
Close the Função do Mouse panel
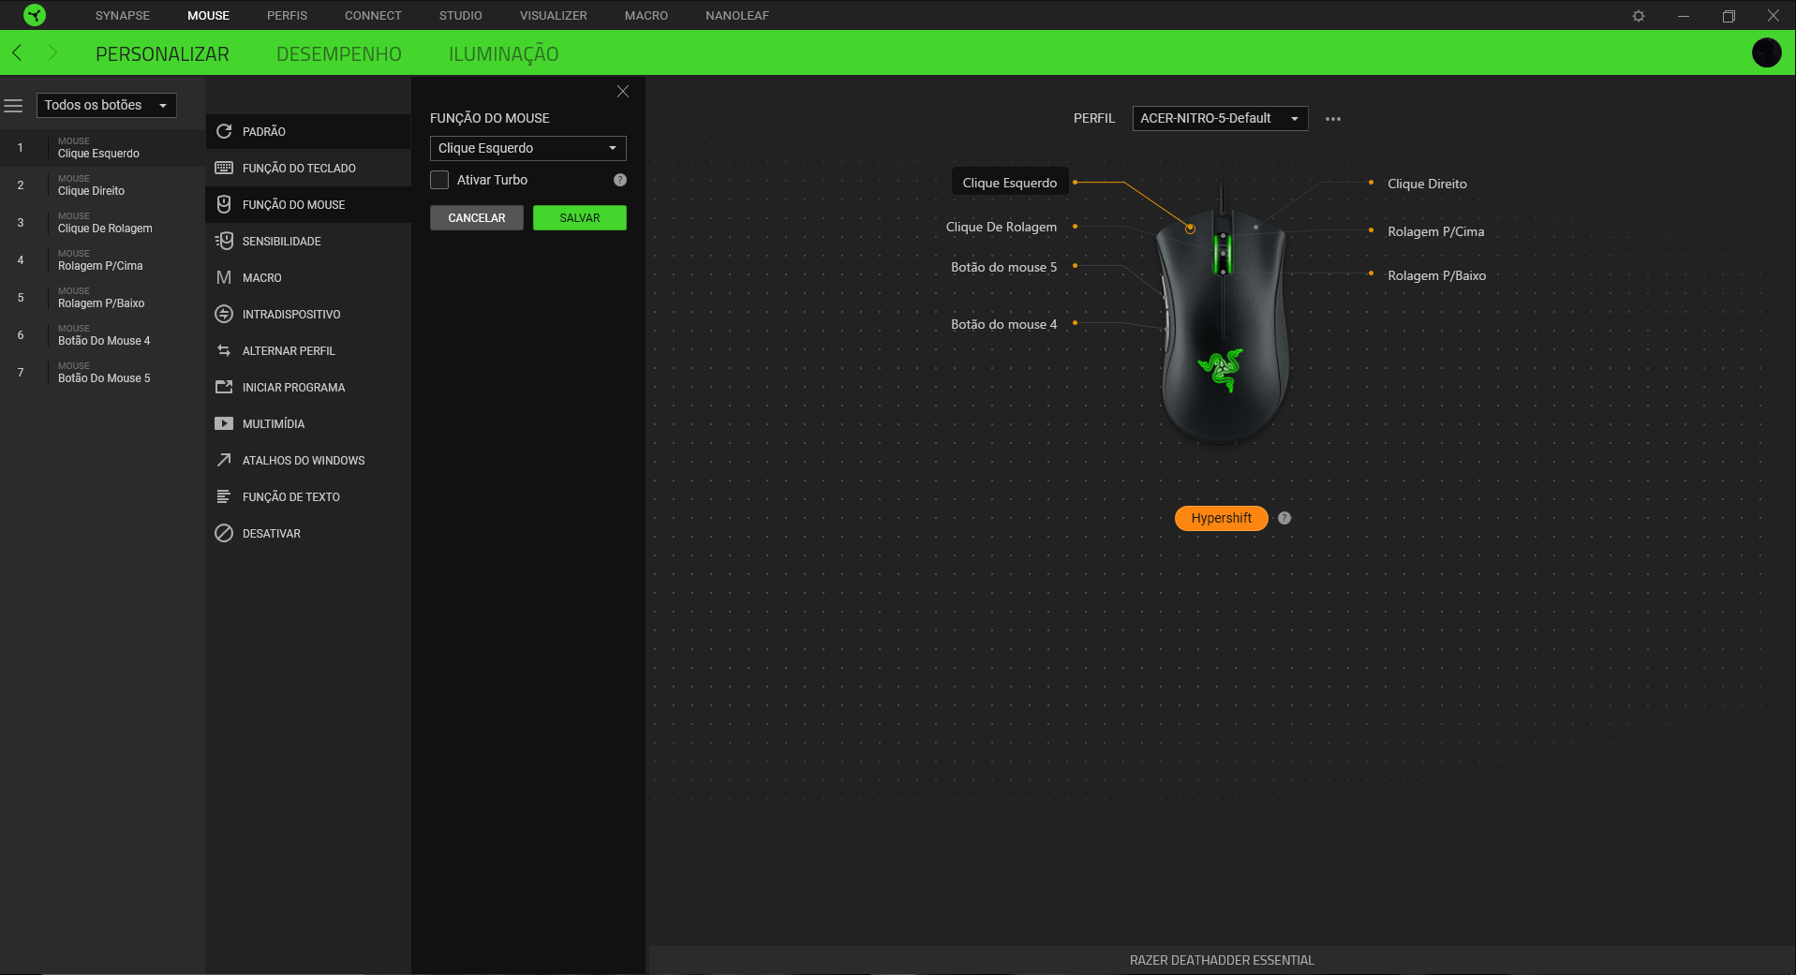[623, 92]
